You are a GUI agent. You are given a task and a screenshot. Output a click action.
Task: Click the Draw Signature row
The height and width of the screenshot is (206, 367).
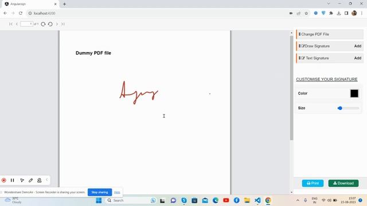330,46
